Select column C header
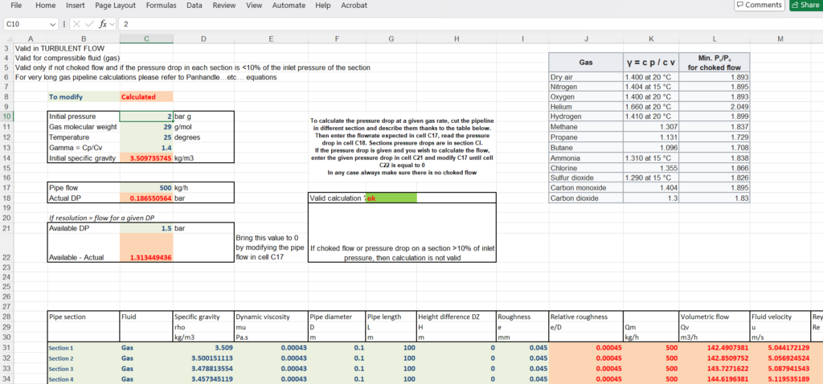Screen dimensions: 823x384 coord(146,39)
